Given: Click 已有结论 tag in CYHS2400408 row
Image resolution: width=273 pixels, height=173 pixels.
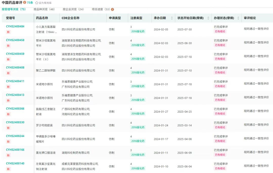Looking at the screenshot, I should pos(220,72).
